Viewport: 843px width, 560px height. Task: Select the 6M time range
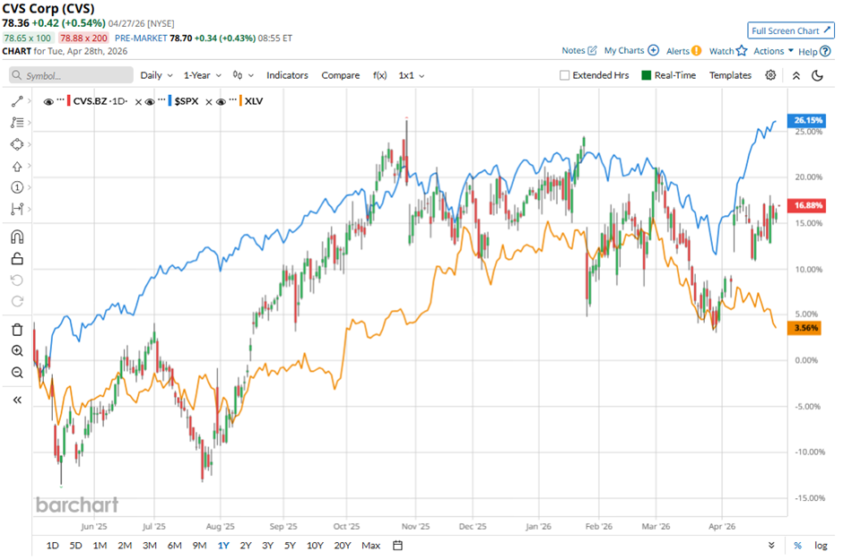click(174, 545)
